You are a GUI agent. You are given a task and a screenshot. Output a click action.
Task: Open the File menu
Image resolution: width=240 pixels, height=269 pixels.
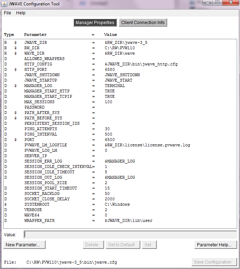tap(8, 13)
